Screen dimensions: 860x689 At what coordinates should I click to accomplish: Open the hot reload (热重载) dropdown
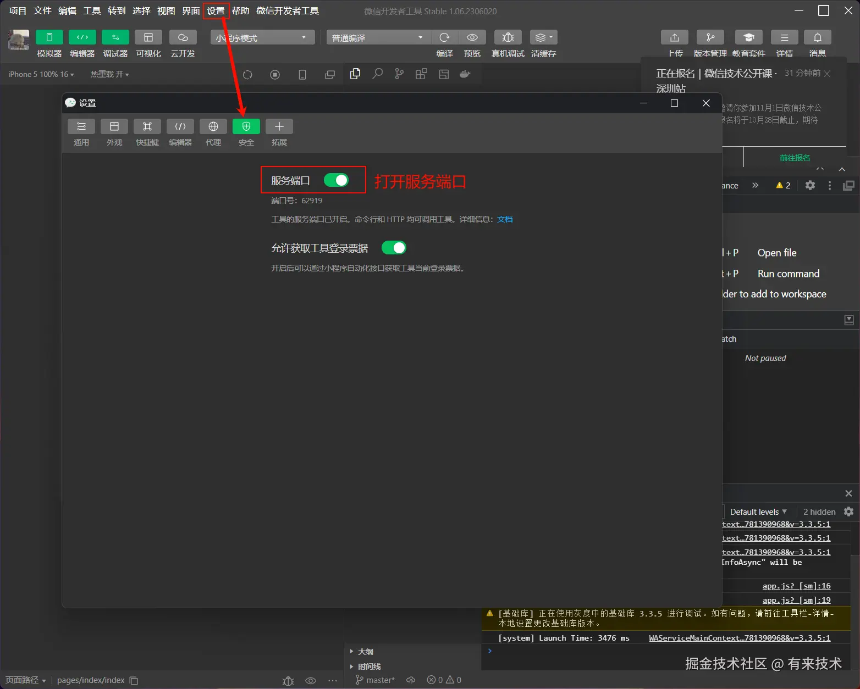point(110,74)
